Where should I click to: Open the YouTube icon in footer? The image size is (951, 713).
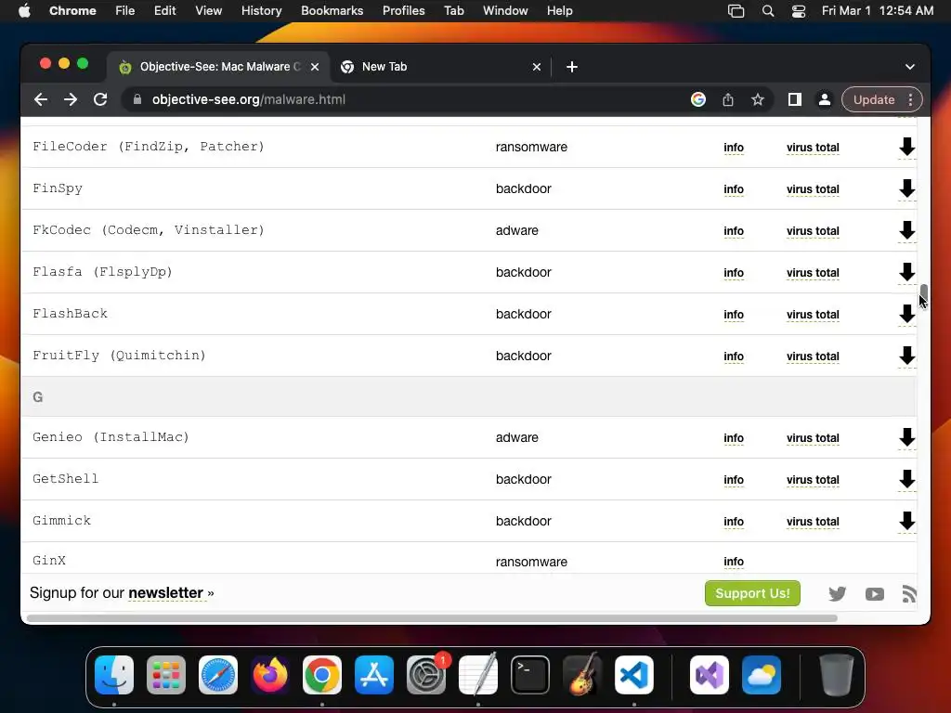874,594
